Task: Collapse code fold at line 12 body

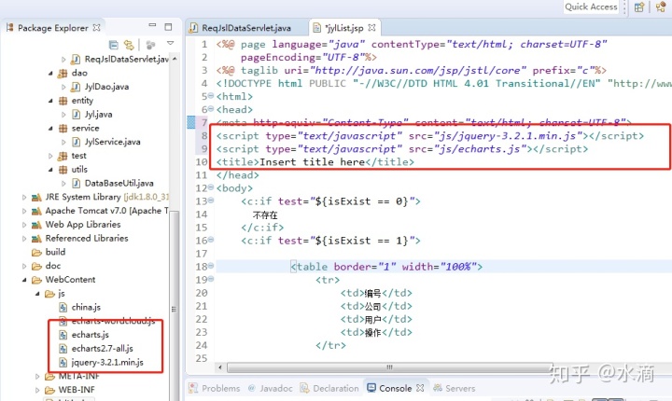Action: (211, 187)
